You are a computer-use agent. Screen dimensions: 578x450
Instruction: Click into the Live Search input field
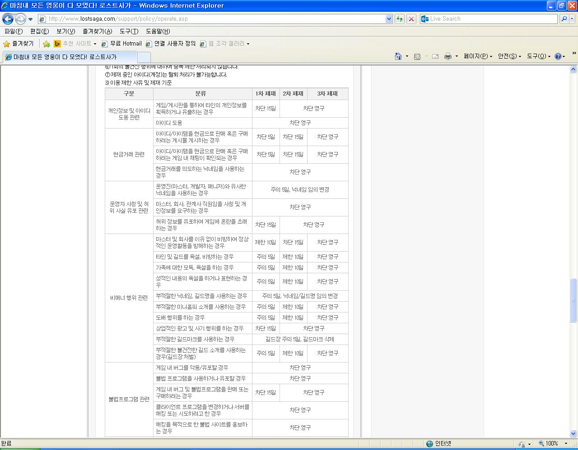click(x=493, y=19)
